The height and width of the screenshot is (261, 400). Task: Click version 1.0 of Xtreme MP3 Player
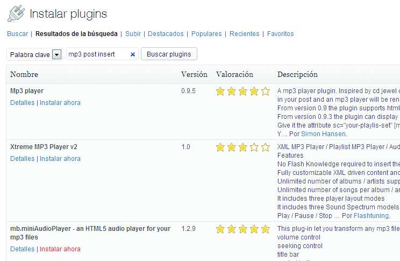pyautogui.click(x=185, y=147)
